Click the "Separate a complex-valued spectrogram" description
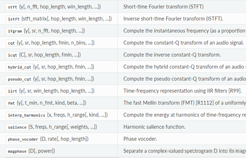 click(x=184, y=151)
